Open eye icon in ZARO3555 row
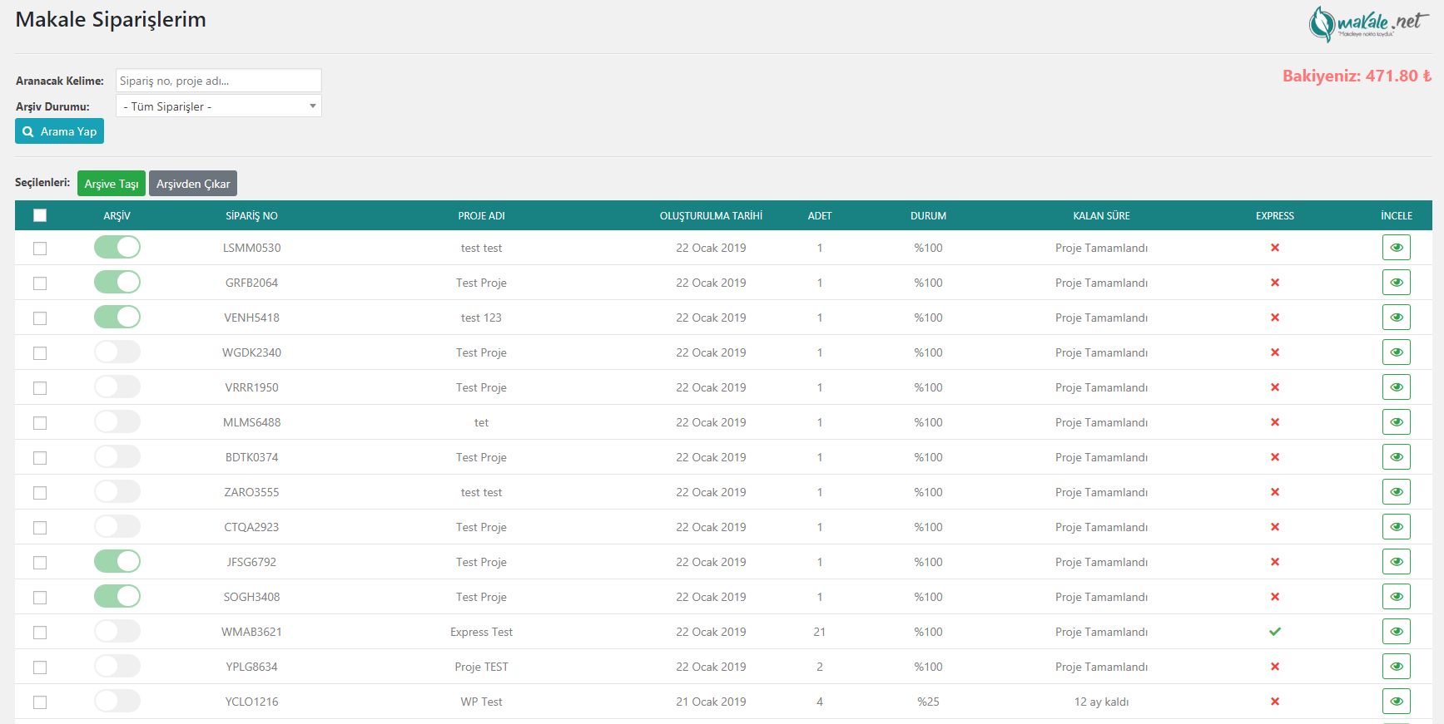The height and width of the screenshot is (724, 1444). pos(1396,492)
